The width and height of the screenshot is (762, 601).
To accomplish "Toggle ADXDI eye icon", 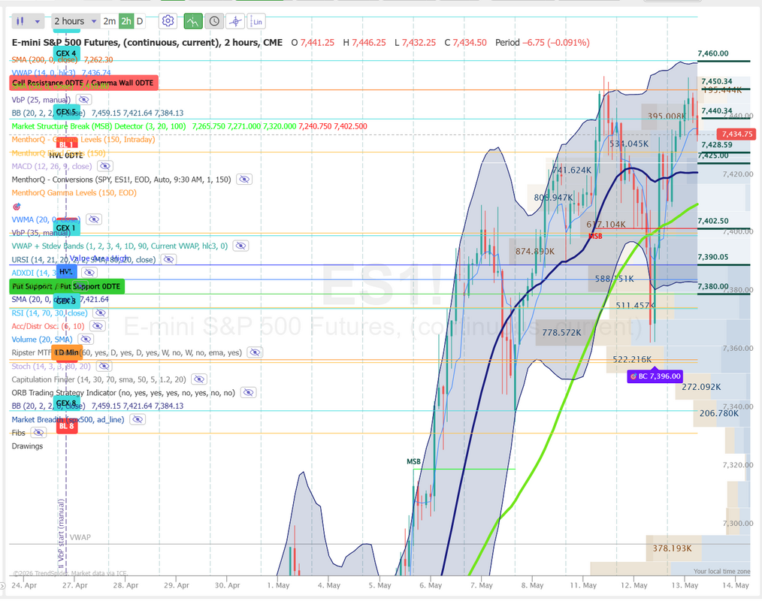I will [x=89, y=273].
